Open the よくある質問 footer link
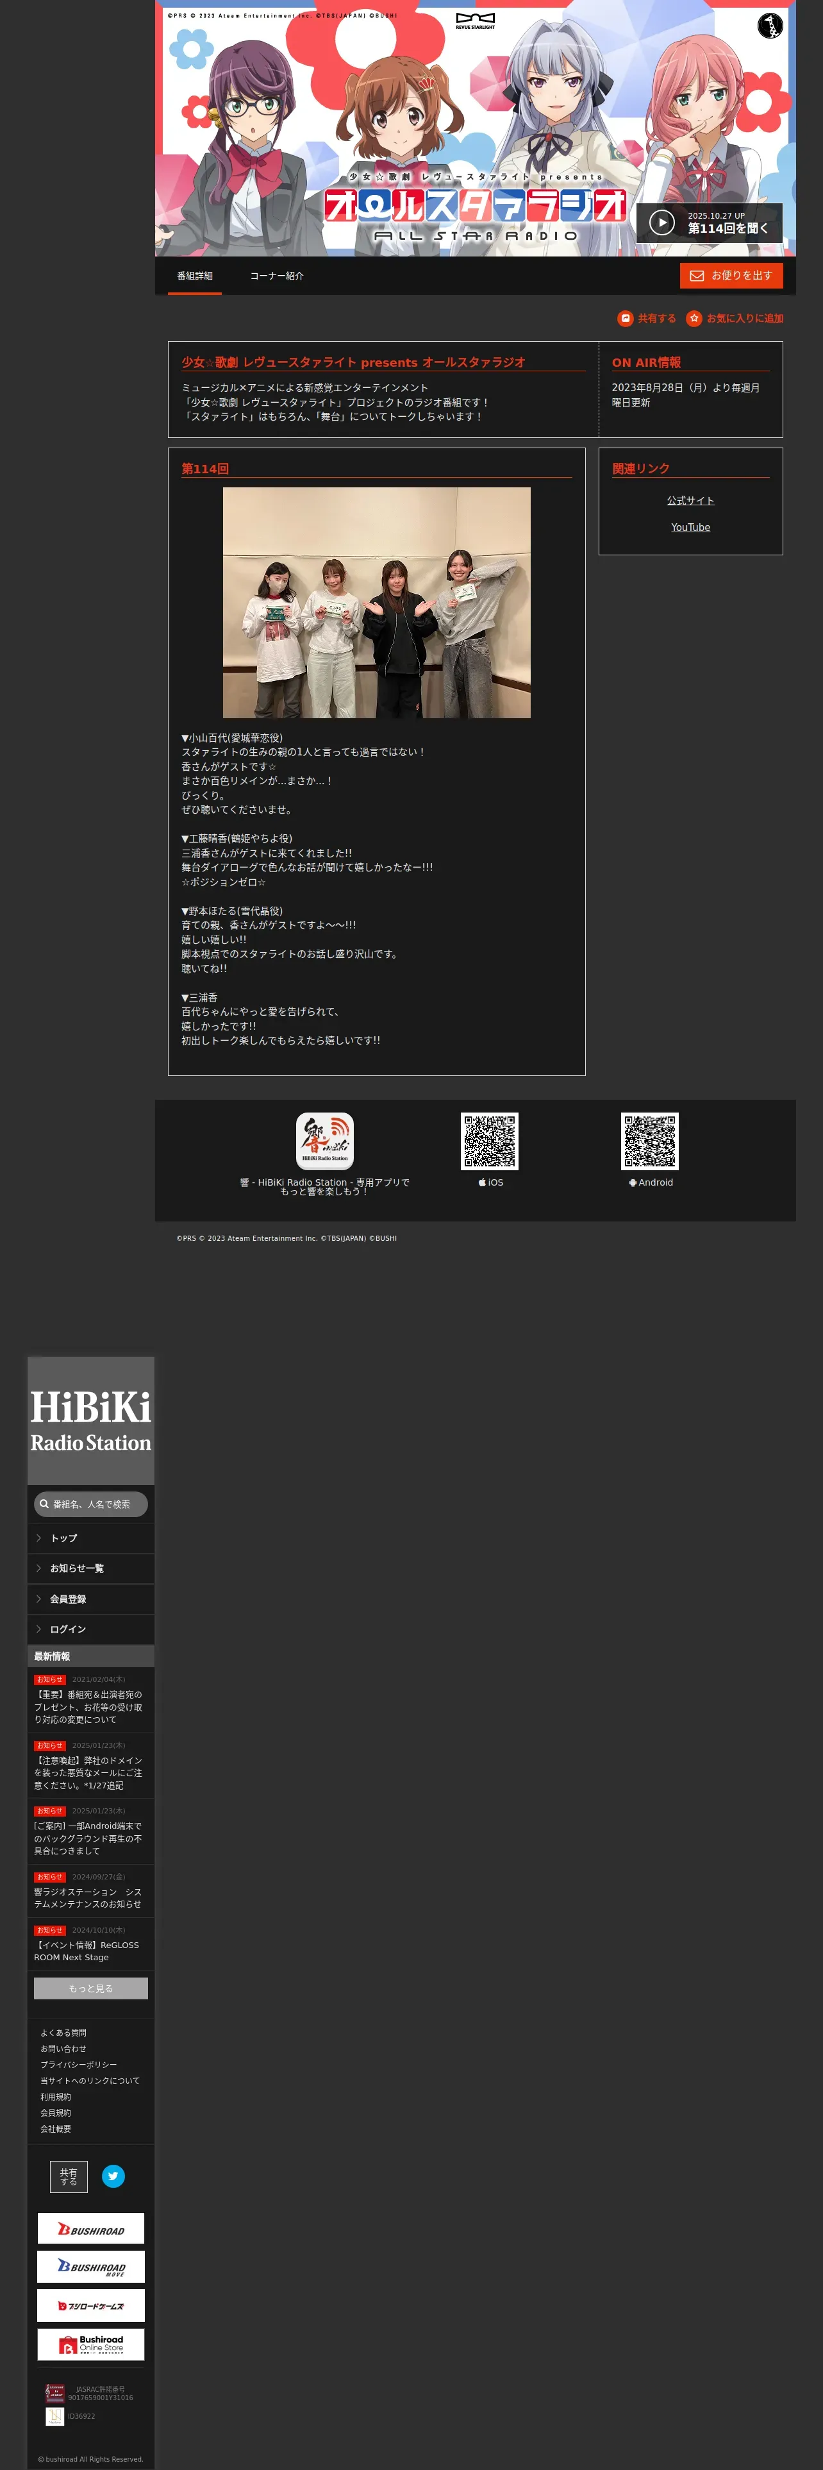Image resolution: width=823 pixels, height=2470 pixels. [63, 2033]
